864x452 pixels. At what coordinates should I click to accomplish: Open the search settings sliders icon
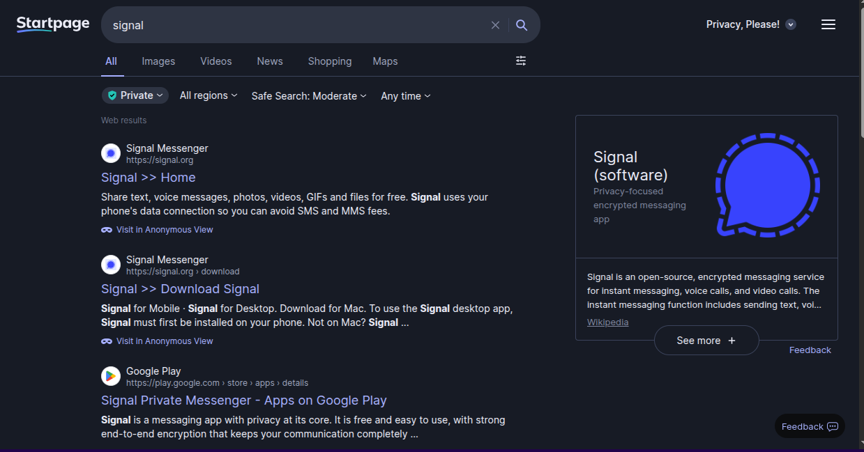coord(521,61)
